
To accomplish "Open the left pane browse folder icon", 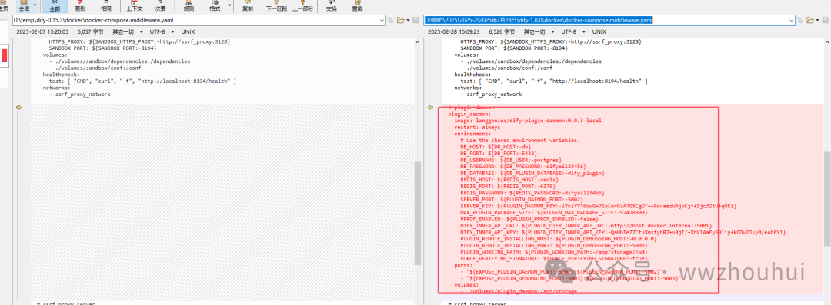I will [401, 20].
